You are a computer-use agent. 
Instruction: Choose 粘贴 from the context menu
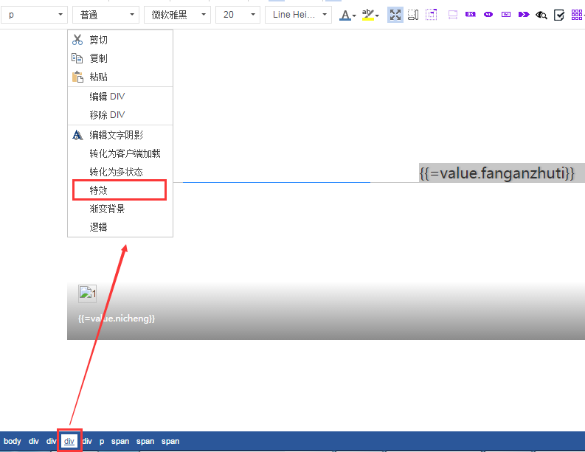click(x=120, y=77)
